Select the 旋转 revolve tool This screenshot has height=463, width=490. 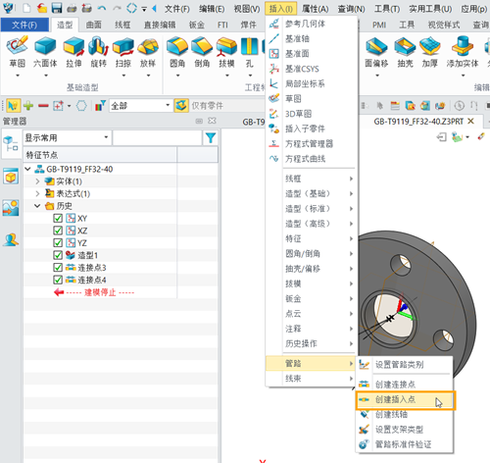(x=99, y=51)
